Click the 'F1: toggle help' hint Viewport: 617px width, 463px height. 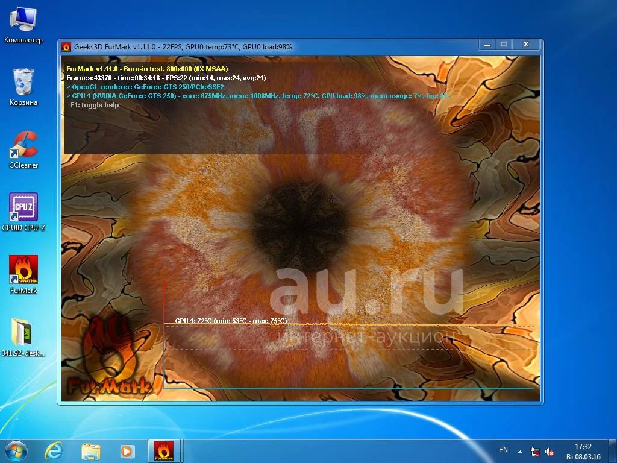[x=92, y=105]
